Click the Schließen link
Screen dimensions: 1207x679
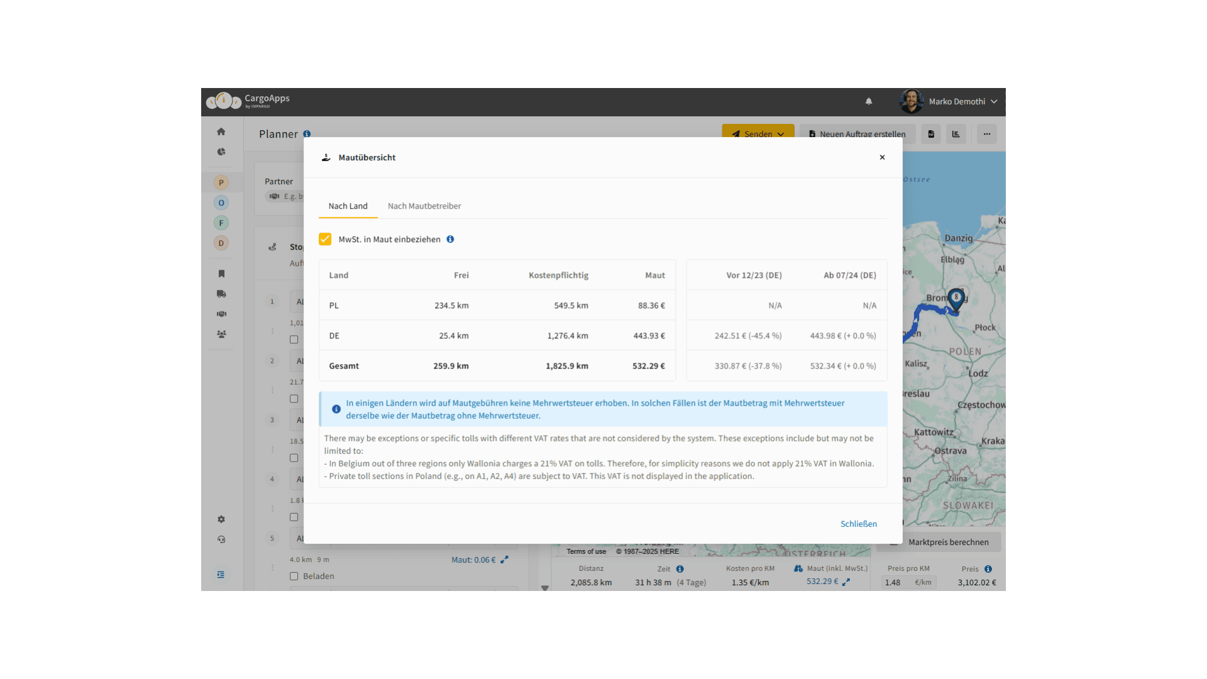click(859, 524)
